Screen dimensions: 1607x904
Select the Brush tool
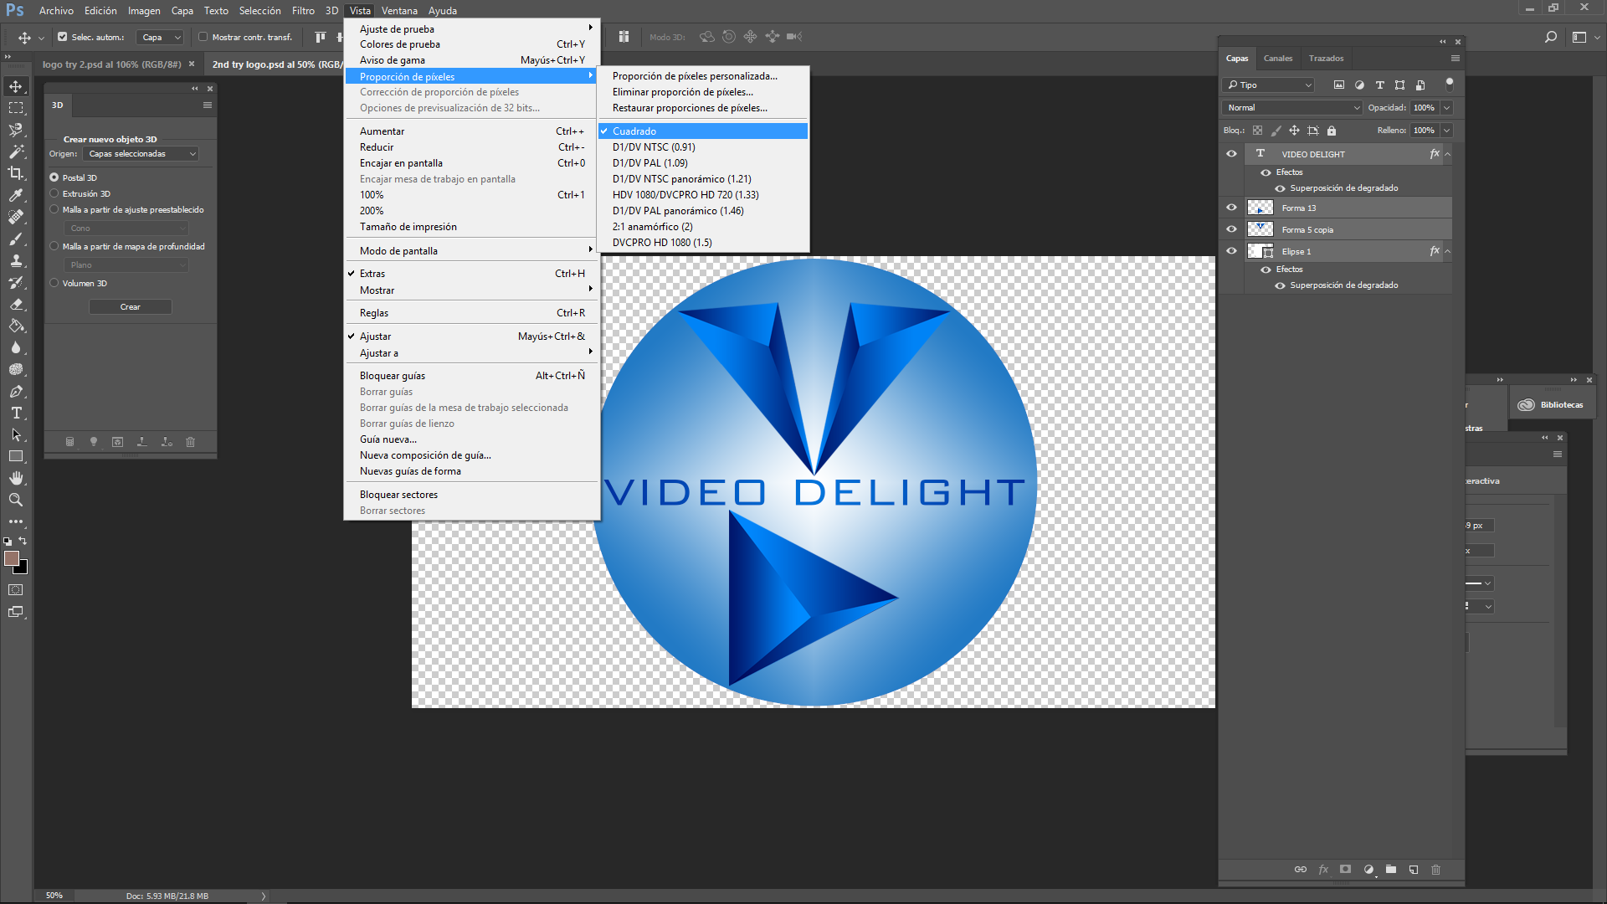pyautogui.click(x=16, y=239)
